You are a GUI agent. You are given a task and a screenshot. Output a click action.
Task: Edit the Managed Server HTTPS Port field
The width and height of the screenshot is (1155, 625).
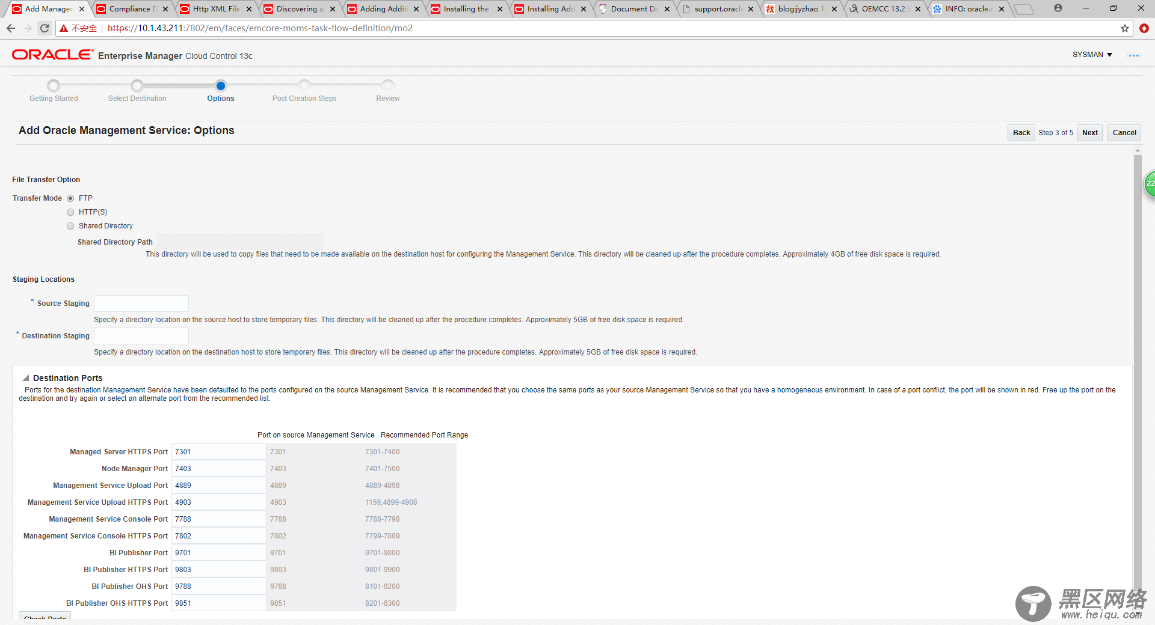219,452
